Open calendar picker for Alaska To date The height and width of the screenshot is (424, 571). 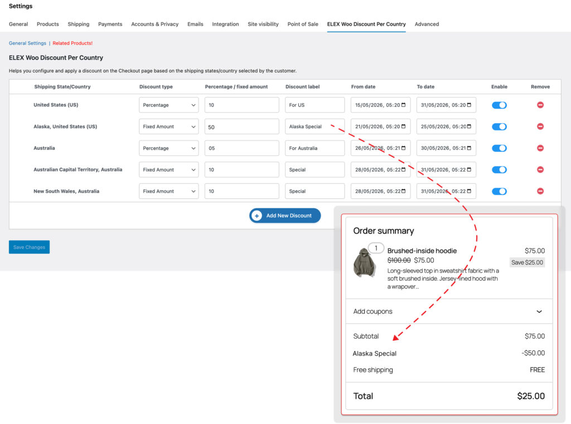pyautogui.click(x=469, y=126)
